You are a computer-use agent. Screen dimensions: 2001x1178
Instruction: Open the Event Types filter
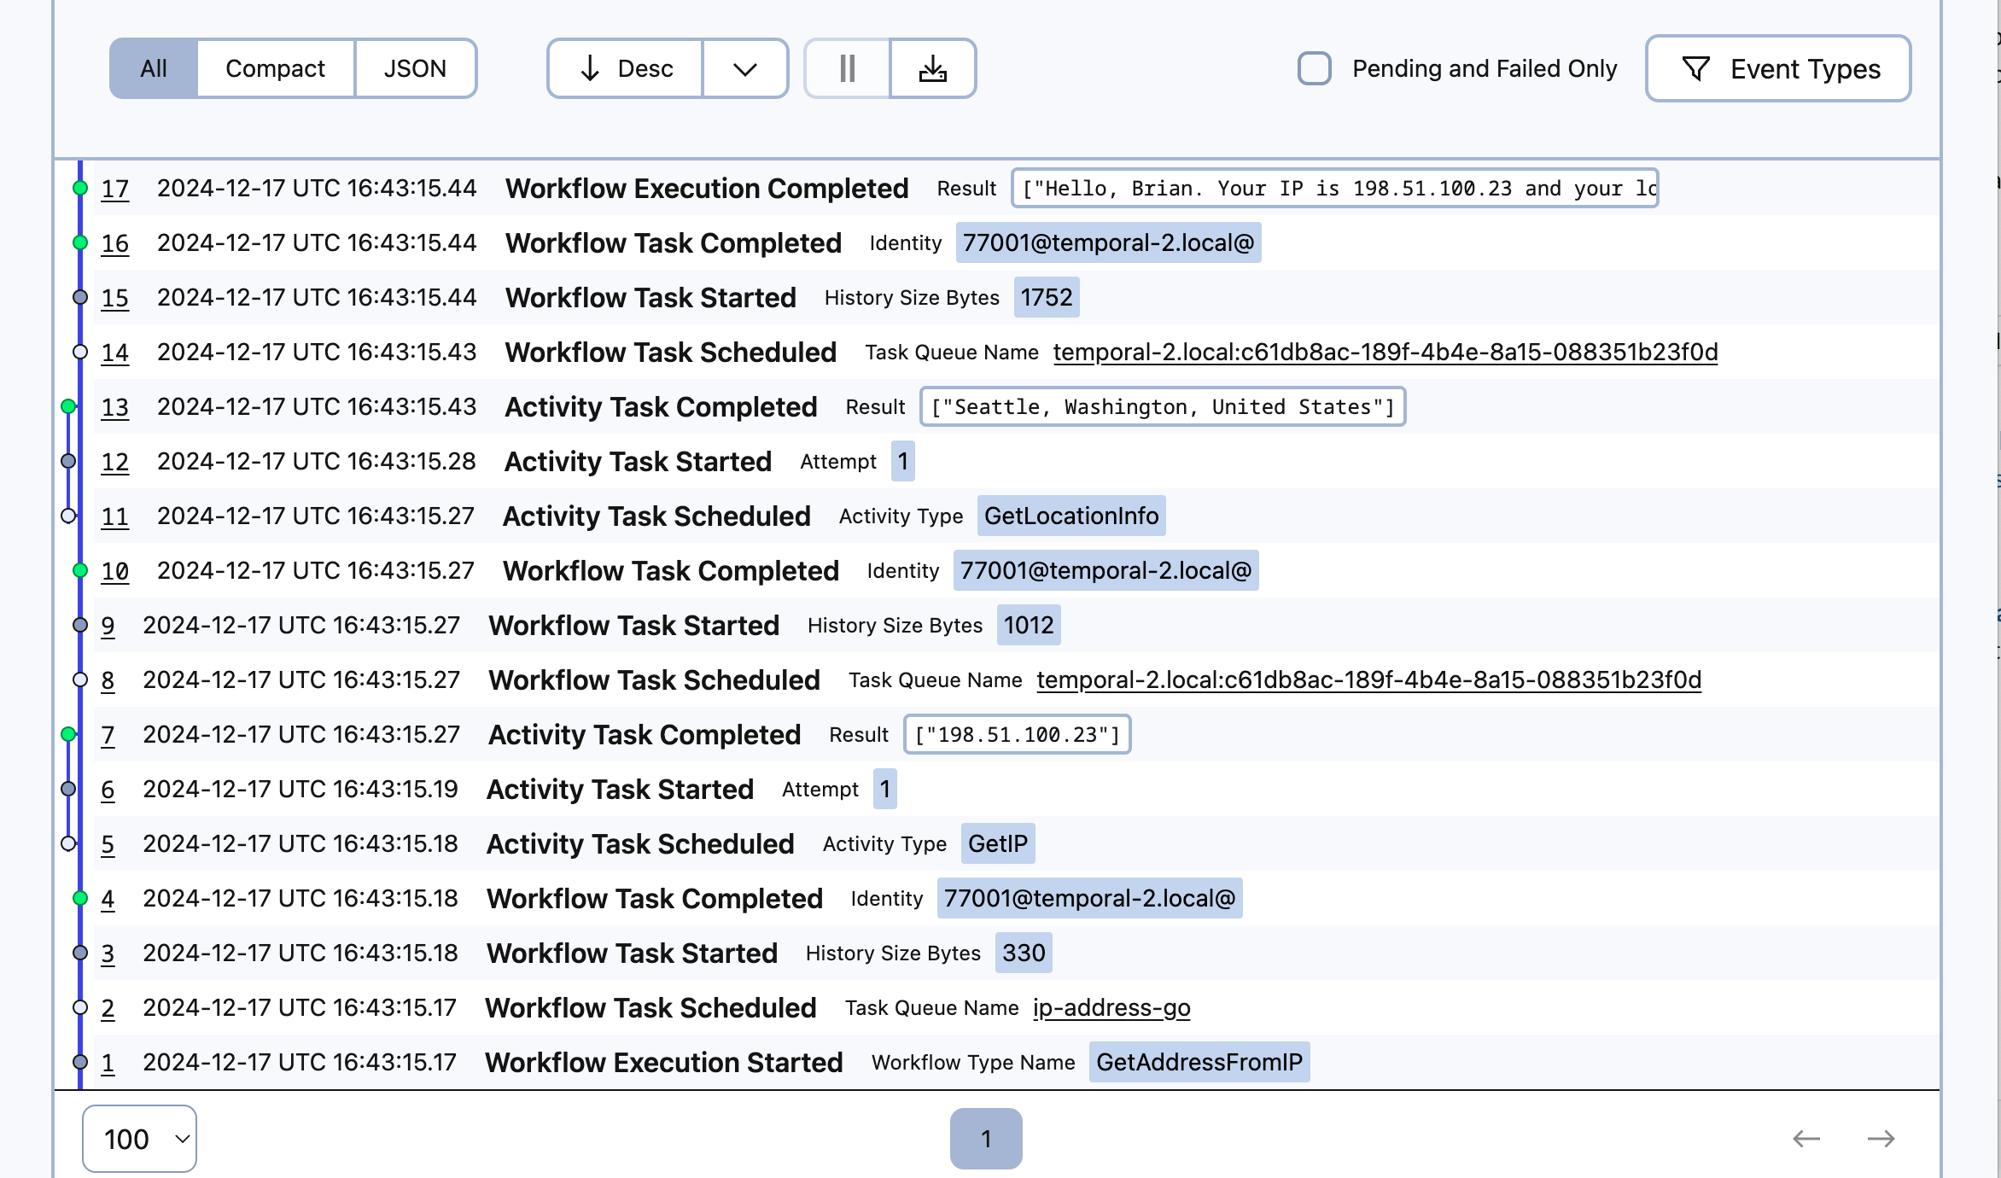1778,68
